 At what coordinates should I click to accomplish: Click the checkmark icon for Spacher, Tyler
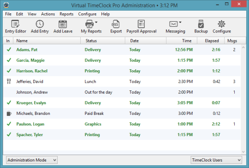pos(9,134)
